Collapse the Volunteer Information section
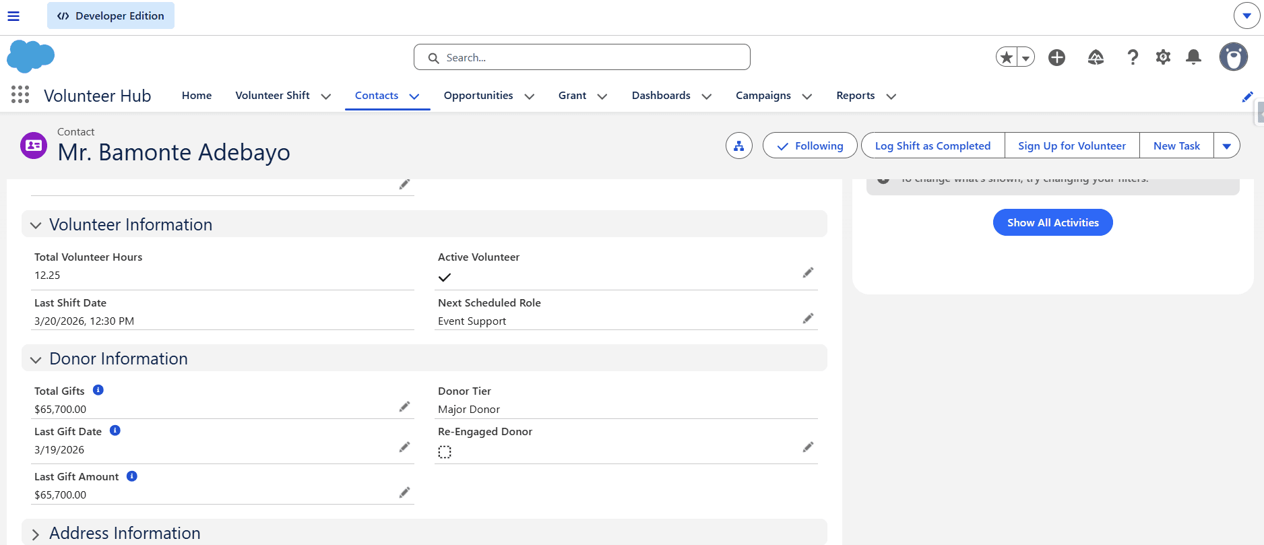This screenshot has width=1264, height=545. (36, 225)
